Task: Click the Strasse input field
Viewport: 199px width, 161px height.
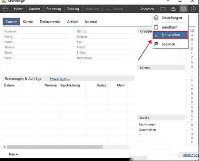Action: (x=42, y=47)
